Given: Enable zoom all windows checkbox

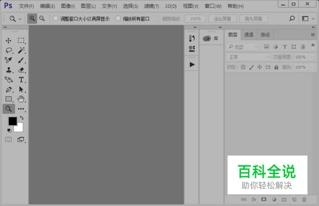Looking at the screenshot, I should click(x=118, y=19).
